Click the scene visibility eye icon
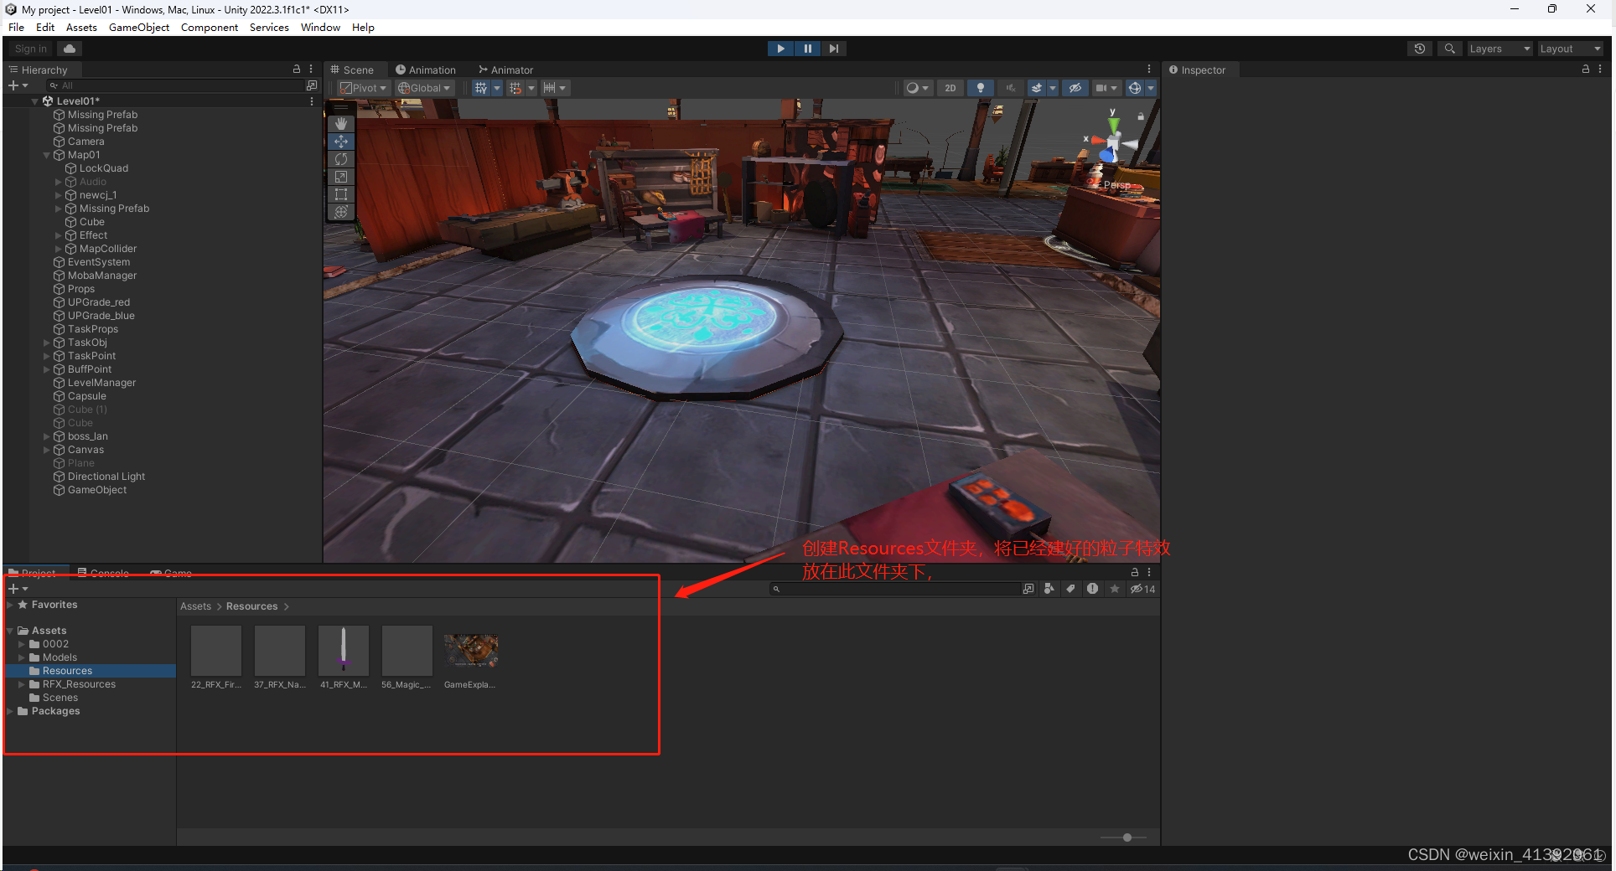 point(1075,87)
